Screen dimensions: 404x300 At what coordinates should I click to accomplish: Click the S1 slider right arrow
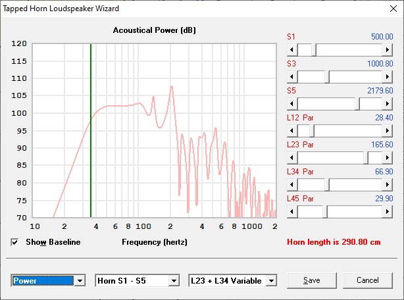click(x=387, y=50)
